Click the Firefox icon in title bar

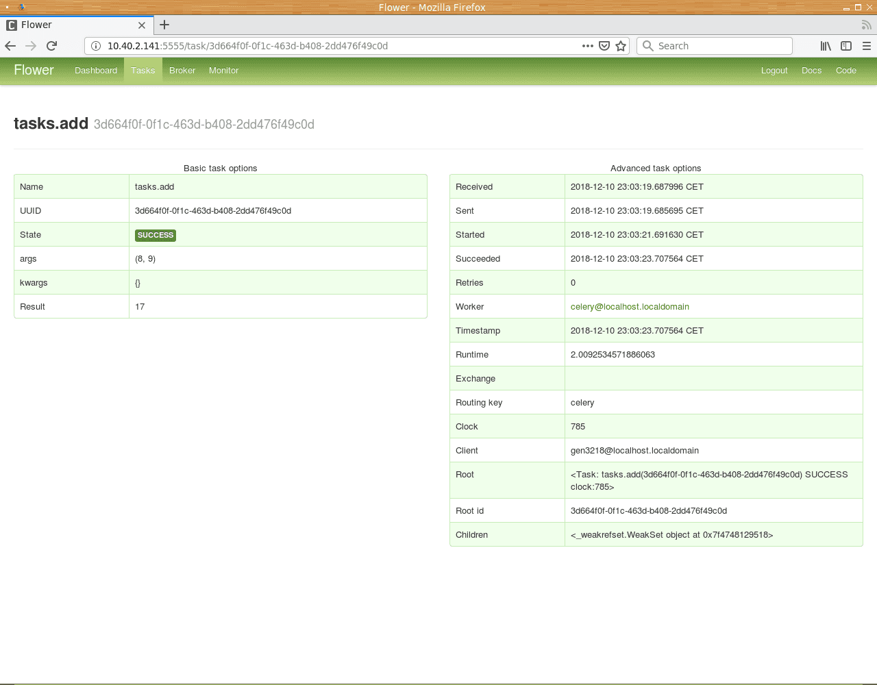(21, 8)
